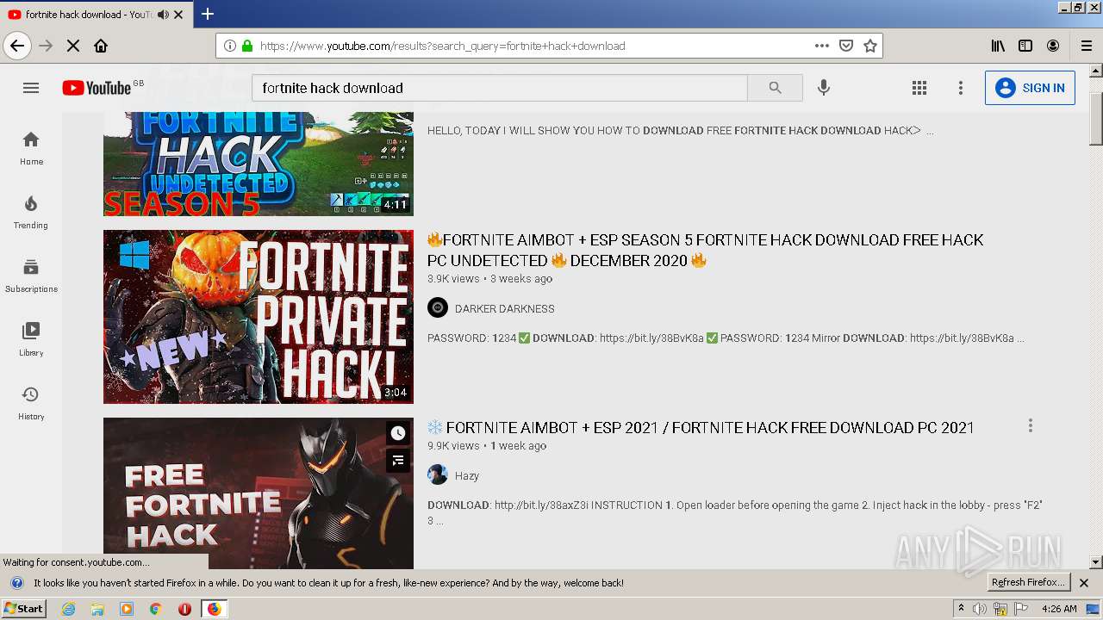Open DARKER DARKNESS channel

[x=505, y=308]
